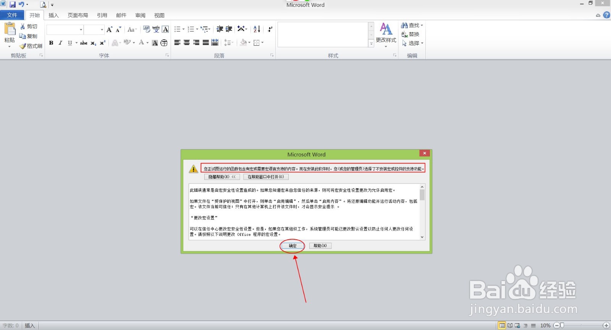Viewport: 611px width, 330px height.
Task: Click the Distributed alignment icon
Action: click(x=215, y=42)
